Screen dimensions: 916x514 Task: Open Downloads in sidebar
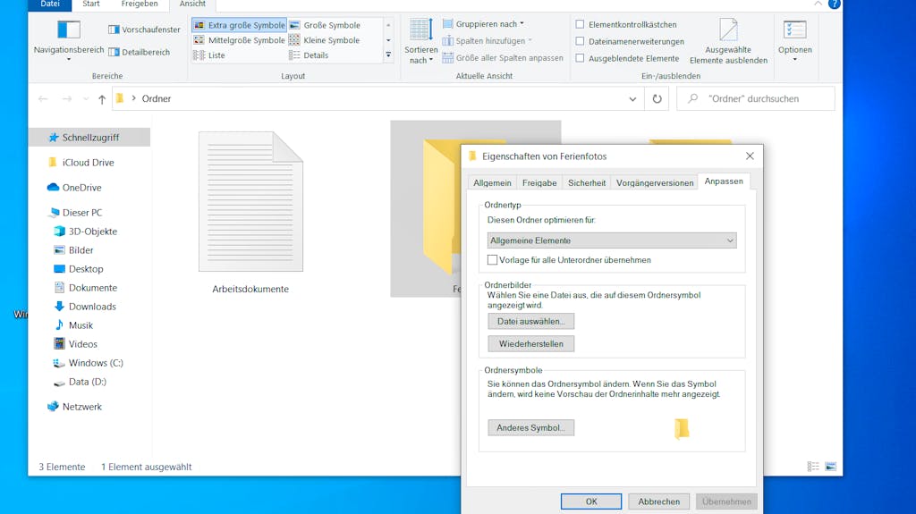tap(85, 307)
